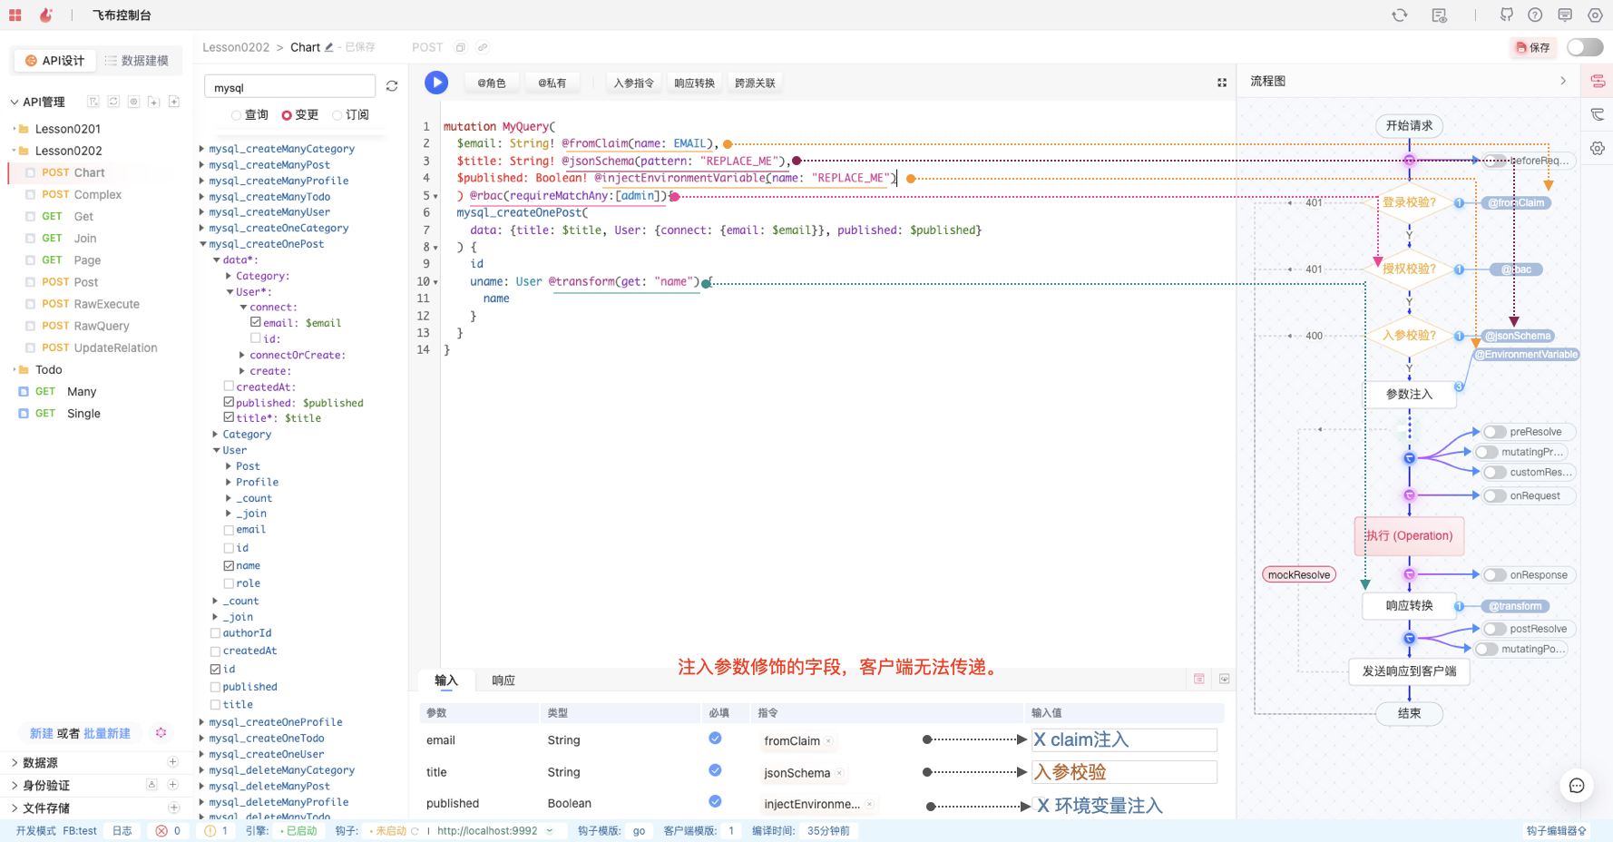Expand the mysql_createOneProfile tree node
The height and width of the screenshot is (842, 1613).
coord(201,722)
